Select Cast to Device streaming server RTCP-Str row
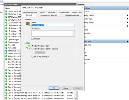129x100 pixels. tap(24, 93)
